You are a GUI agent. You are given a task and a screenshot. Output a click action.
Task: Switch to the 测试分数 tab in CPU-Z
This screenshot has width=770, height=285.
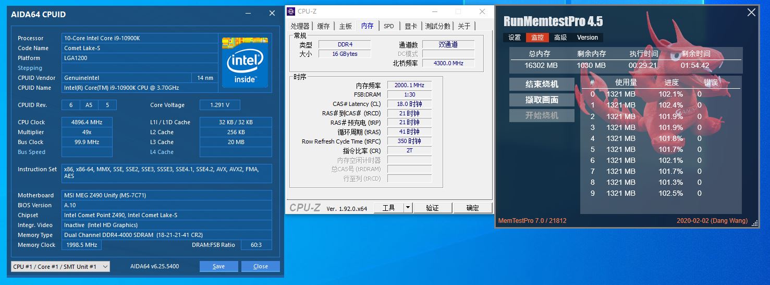(438, 26)
